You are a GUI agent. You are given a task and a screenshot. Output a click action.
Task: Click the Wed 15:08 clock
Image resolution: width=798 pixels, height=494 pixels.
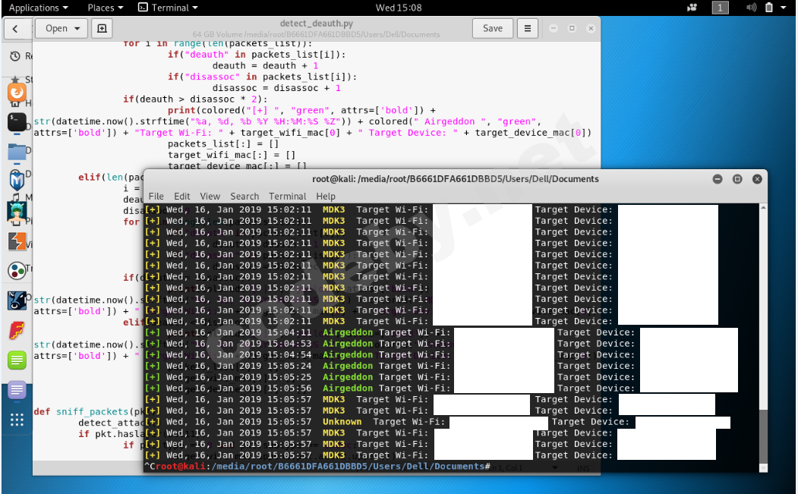tap(399, 8)
